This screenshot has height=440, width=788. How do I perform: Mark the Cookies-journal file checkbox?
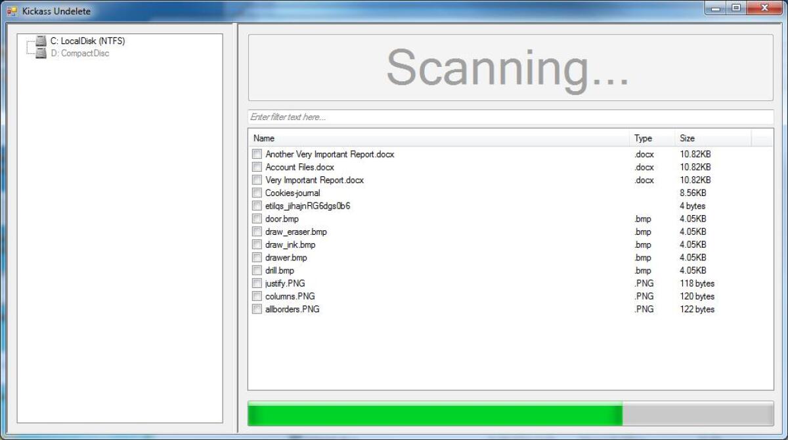(257, 193)
